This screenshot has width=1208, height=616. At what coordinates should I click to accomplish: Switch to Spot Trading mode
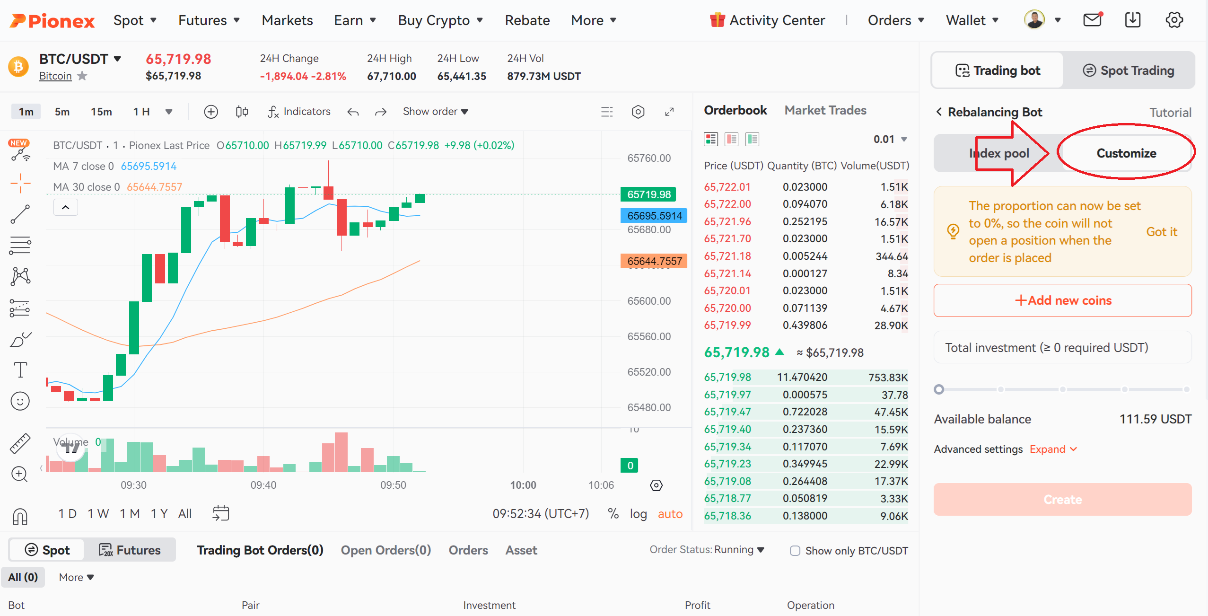click(1129, 70)
